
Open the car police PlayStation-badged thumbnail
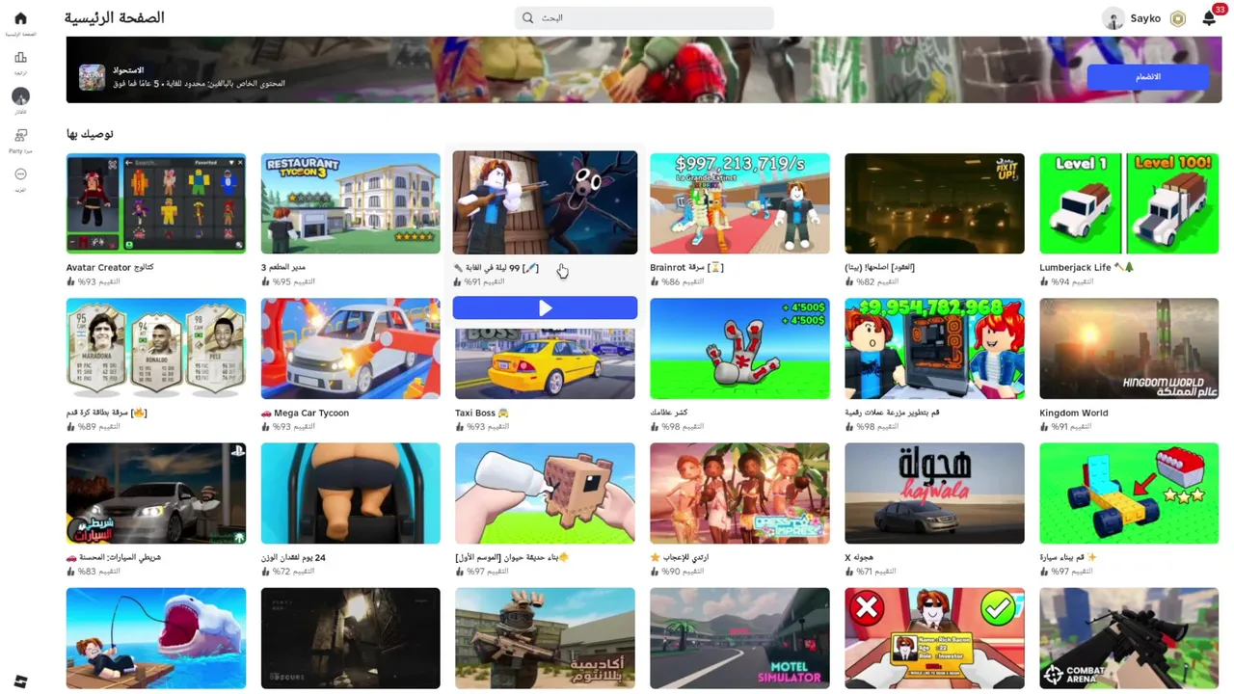pos(156,494)
